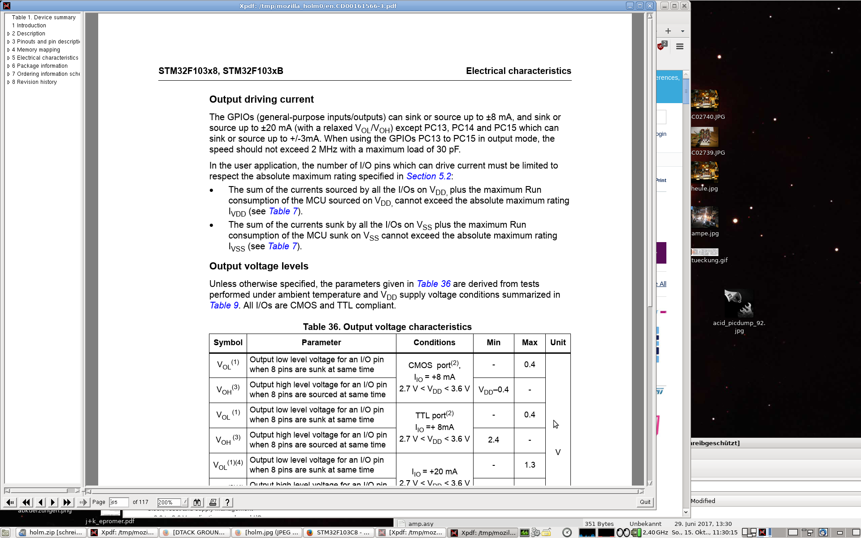
Task: Click the uBlock shield icon in browser
Action: click(x=661, y=46)
